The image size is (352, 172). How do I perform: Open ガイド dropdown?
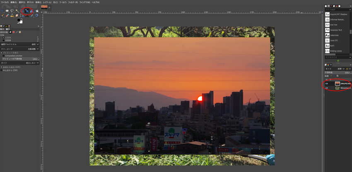(x=20, y=63)
